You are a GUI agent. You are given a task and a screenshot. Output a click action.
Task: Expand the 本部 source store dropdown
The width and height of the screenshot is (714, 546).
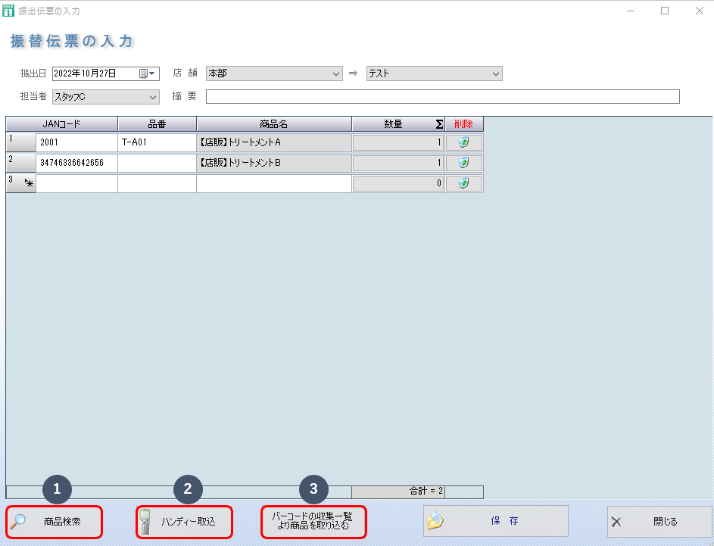337,73
